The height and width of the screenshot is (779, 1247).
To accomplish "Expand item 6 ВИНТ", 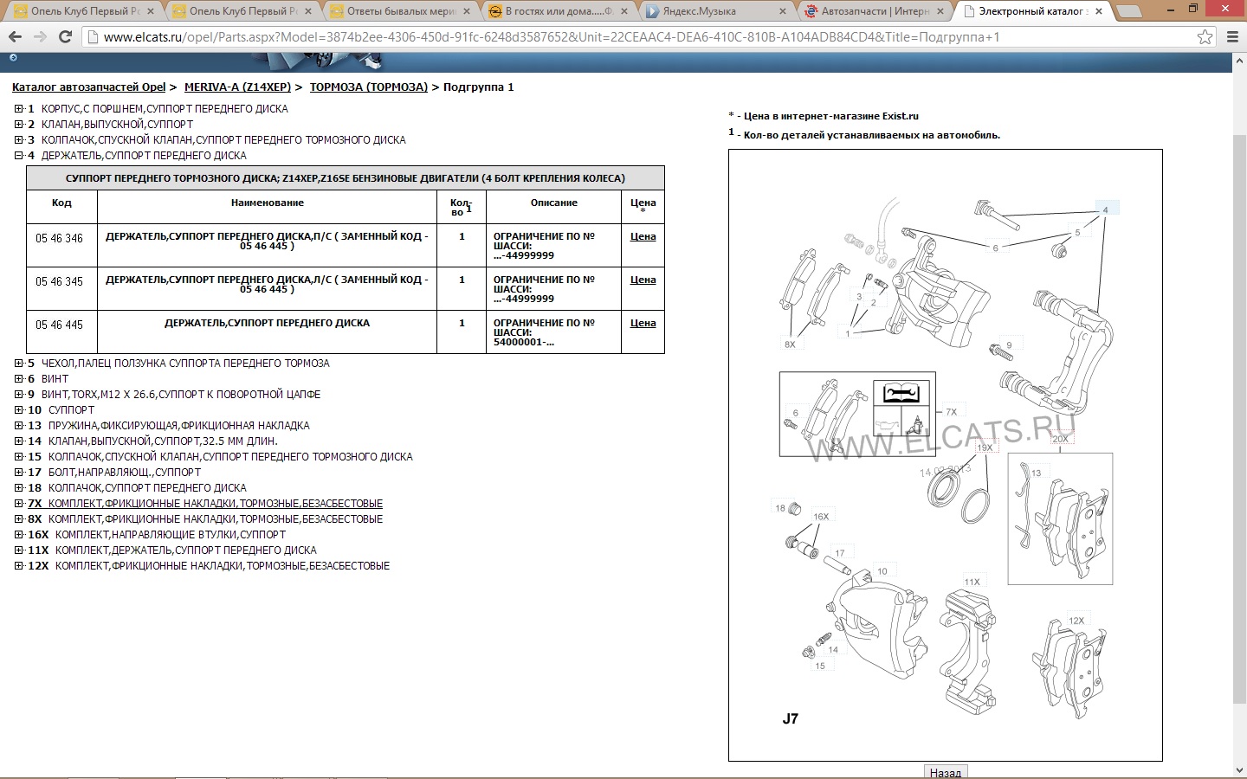I will pyautogui.click(x=19, y=379).
